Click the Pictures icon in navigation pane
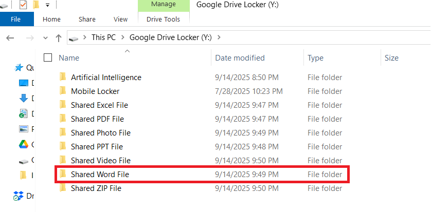The image size is (431, 212). coord(23,129)
